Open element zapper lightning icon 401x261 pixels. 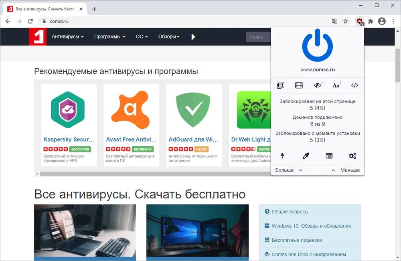[282, 156]
